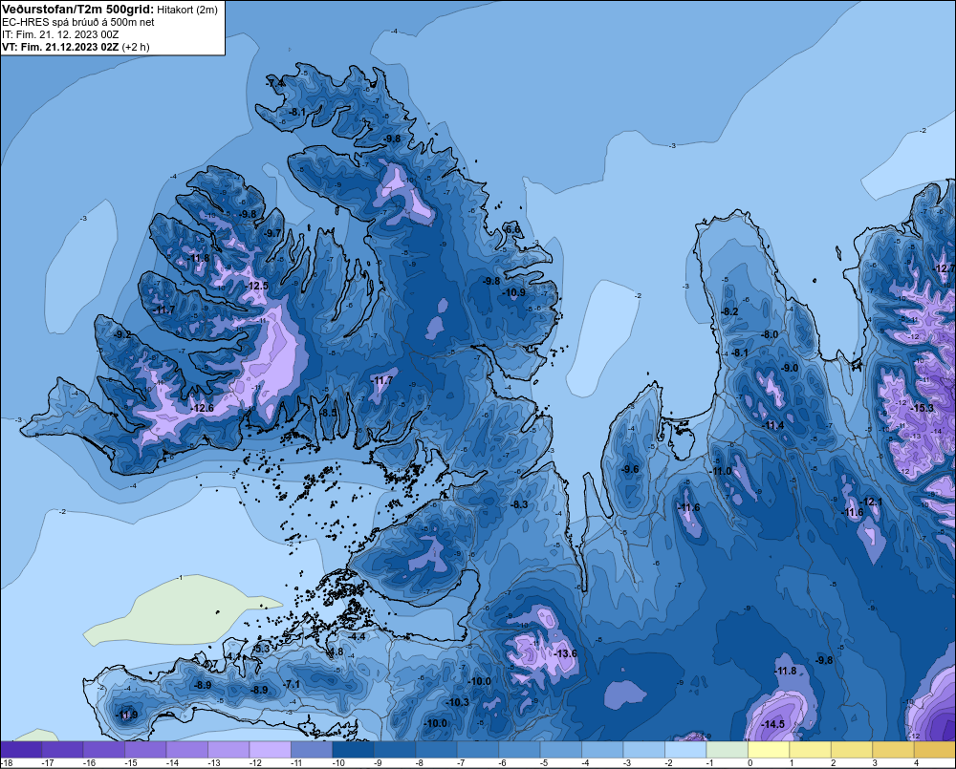Click the 'EC-HRES spá brúuð á 500m net' line

click(x=78, y=23)
